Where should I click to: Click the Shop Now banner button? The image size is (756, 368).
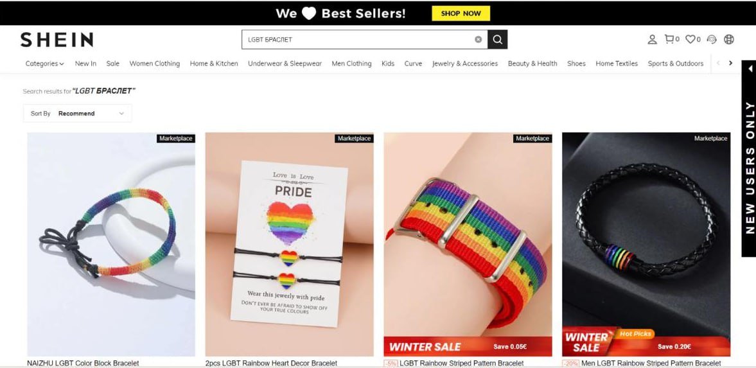pyautogui.click(x=461, y=13)
